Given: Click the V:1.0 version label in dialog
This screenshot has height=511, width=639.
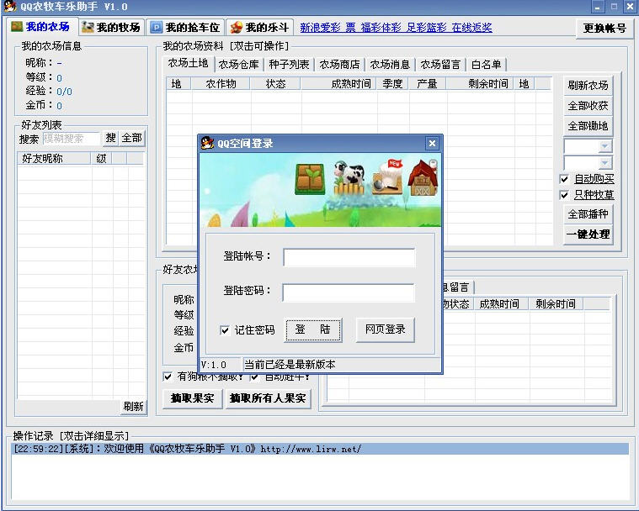Looking at the screenshot, I should (214, 365).
